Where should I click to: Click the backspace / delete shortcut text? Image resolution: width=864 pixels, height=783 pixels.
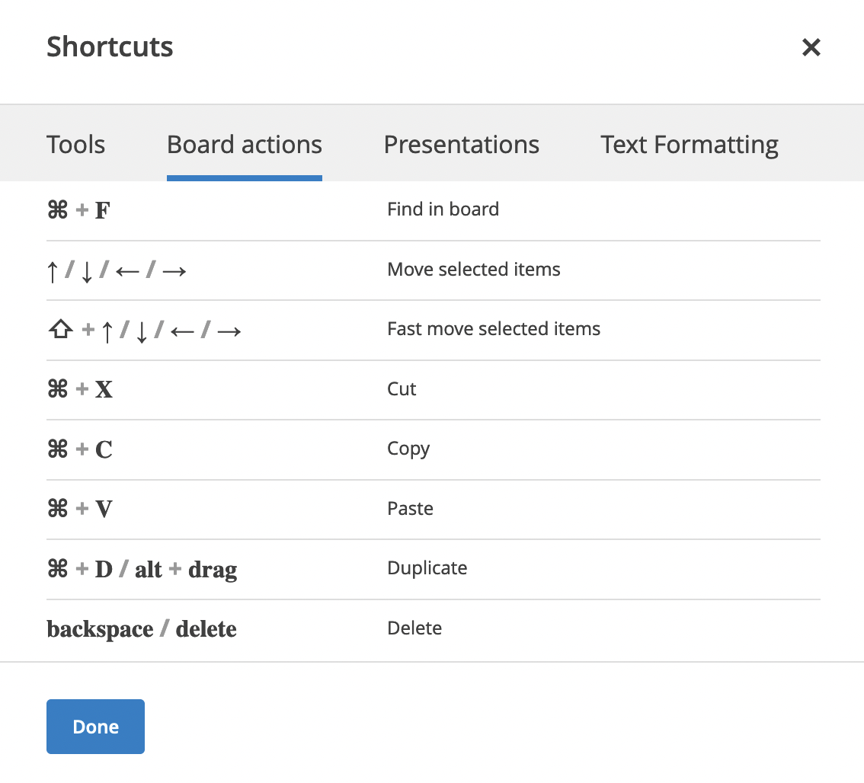(x=142, y=629)
